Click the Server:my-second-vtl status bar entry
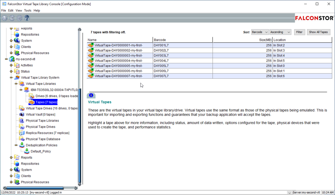 [x=306, y=192]
